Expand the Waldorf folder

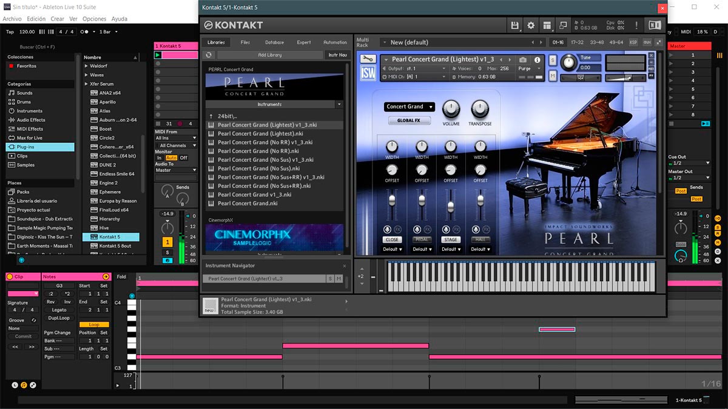tap(87, 66)
